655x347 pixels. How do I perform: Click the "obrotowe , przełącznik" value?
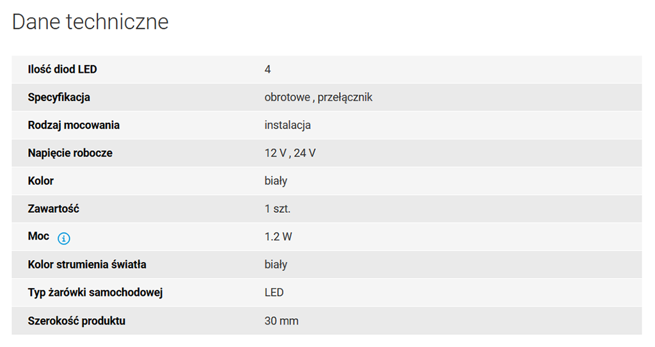click(x=318, y=97)
